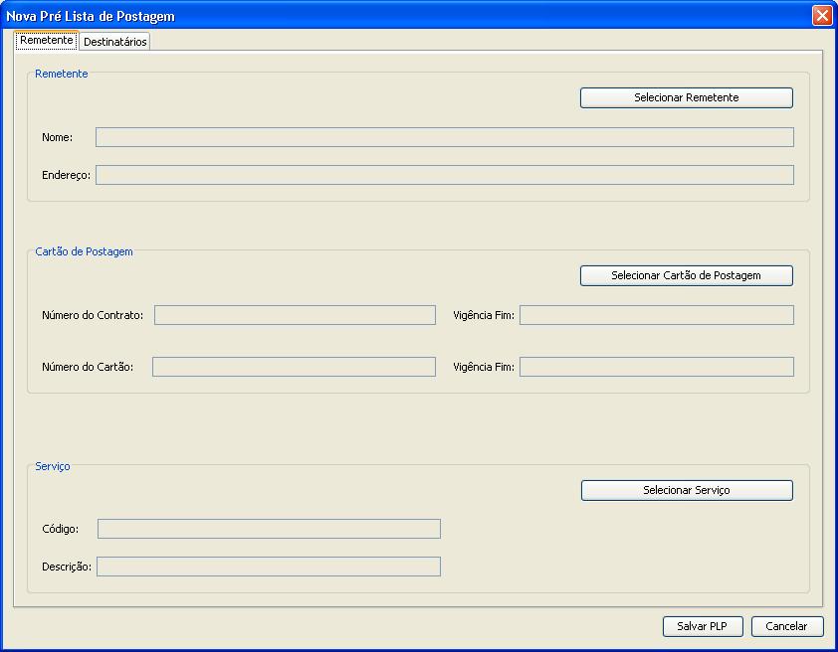Click the Endereço input field
This screenshot has width=838, height=652.
444,174
